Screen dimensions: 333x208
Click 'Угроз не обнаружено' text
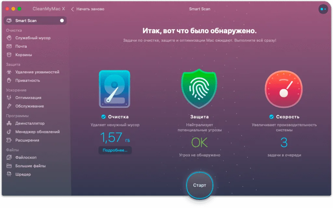199,155
